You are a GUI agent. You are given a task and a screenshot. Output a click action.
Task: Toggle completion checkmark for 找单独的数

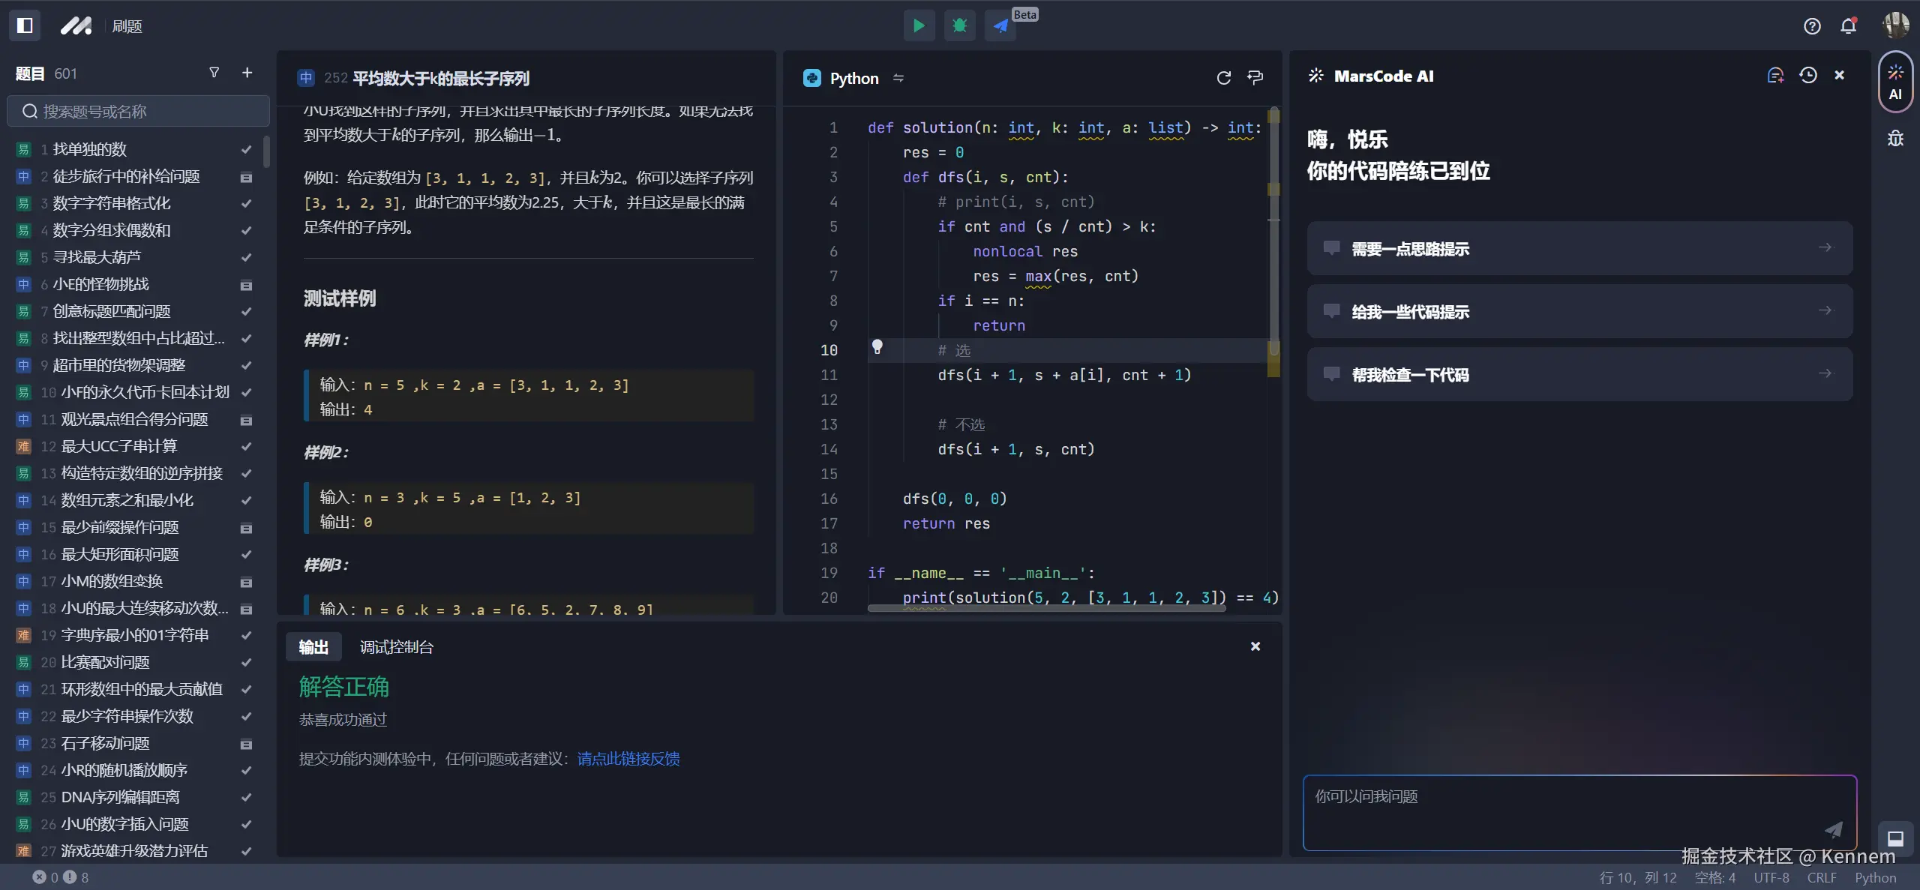tap(247, 149)
